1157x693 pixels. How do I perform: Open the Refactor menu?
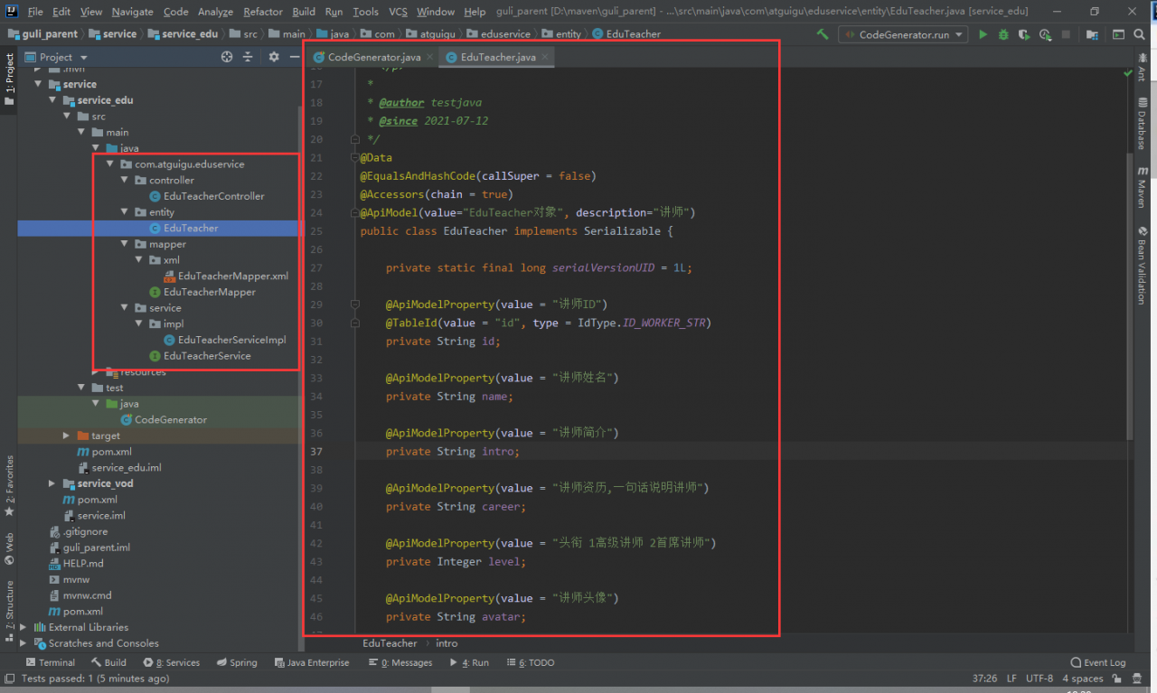coord(263,12)
